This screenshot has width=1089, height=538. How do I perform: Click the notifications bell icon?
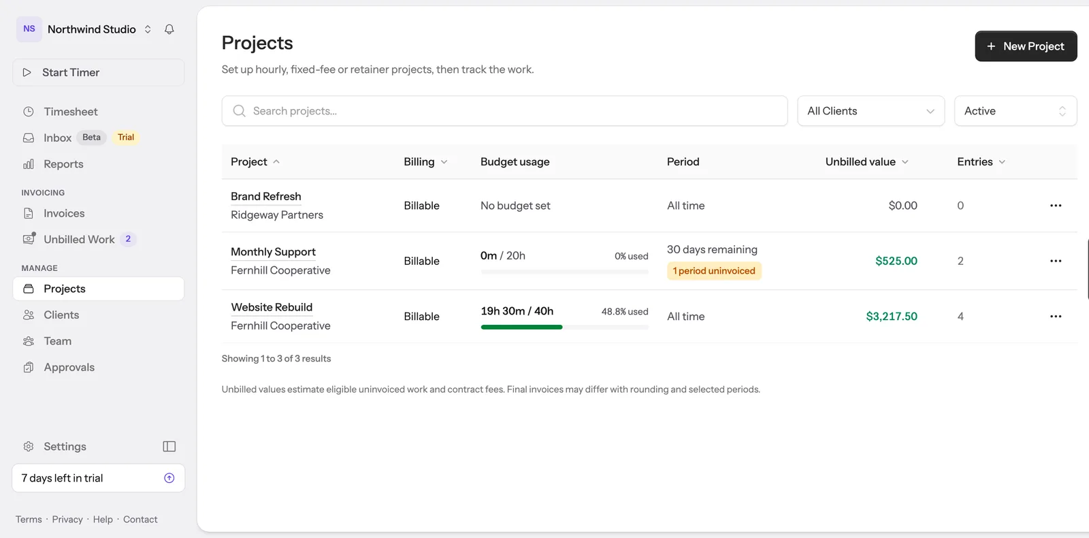169,29
